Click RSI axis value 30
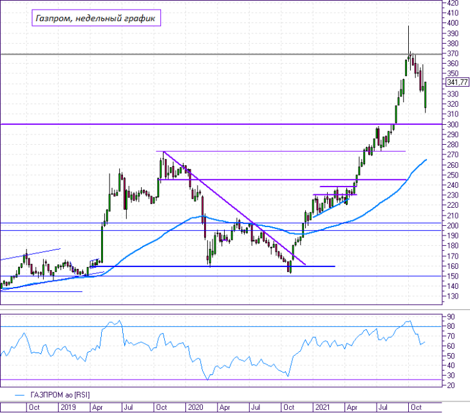Screen dimensions: 470x413 click(451, 375)
